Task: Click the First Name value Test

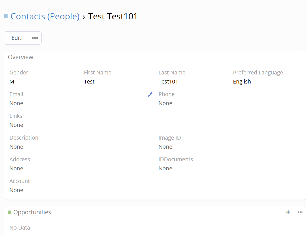Action: pos(89,82)
